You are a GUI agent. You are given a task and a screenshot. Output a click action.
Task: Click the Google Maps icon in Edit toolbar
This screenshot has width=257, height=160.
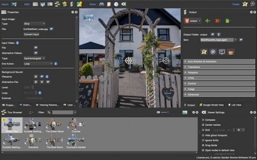coord(79,4)
